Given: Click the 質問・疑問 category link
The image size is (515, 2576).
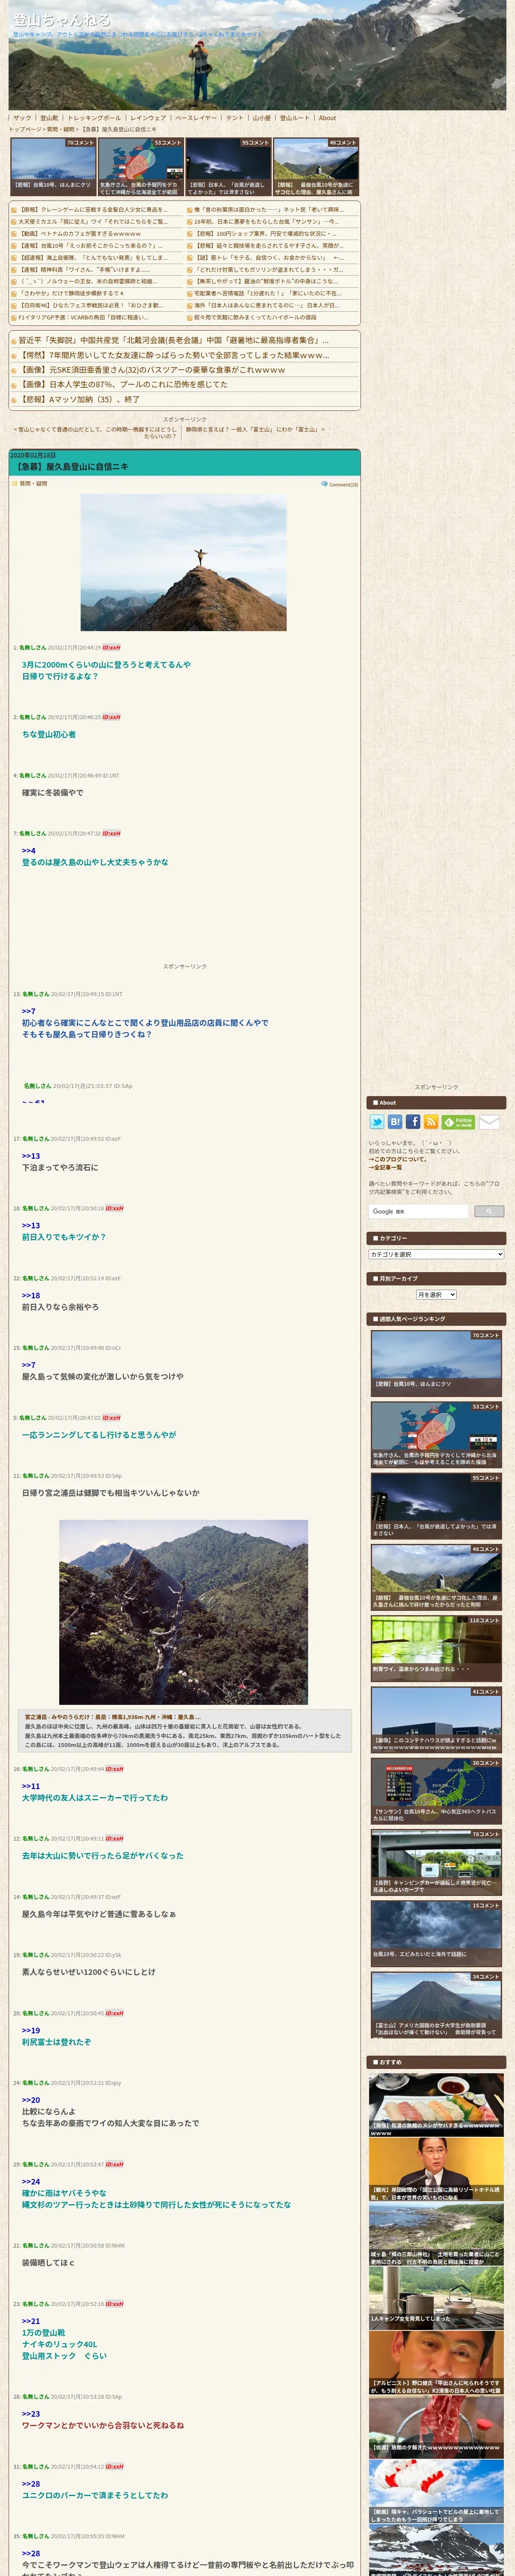Looking at the screenshot, I should 33,484.
